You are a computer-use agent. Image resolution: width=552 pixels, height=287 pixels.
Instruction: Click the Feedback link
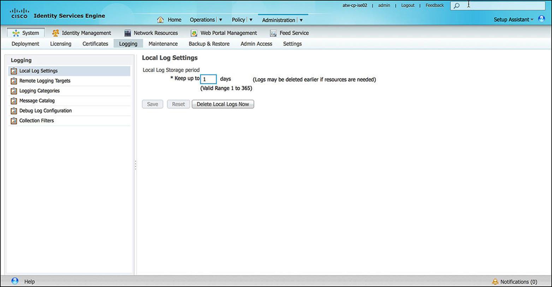point(435,5)
